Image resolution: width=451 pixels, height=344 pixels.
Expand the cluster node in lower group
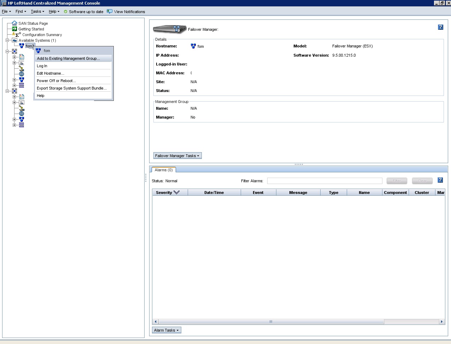[14, 125]
